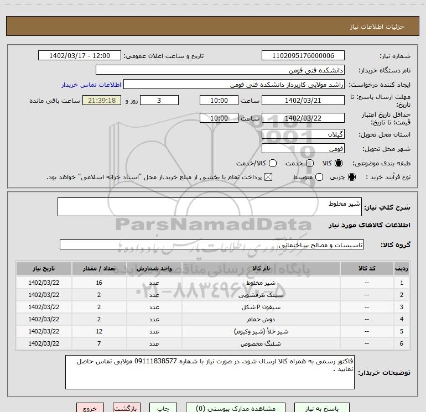The height and width of the screenshot is (412, 426).
Task: Open the اطلاعات تماس خریدار link
Action: (x=91, y=85)
